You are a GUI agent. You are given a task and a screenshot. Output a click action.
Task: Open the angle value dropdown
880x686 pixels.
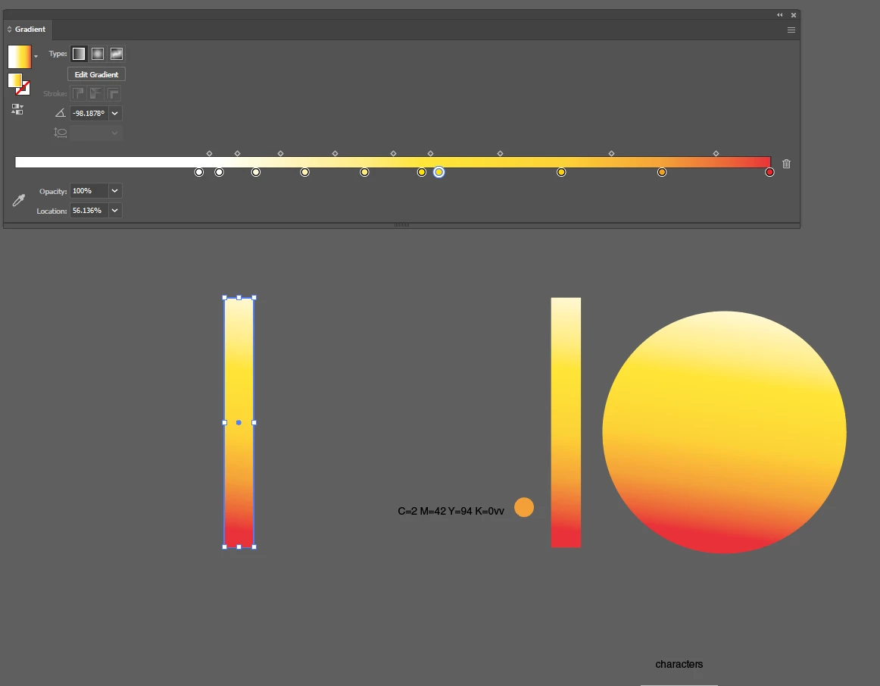click(115, 113)
